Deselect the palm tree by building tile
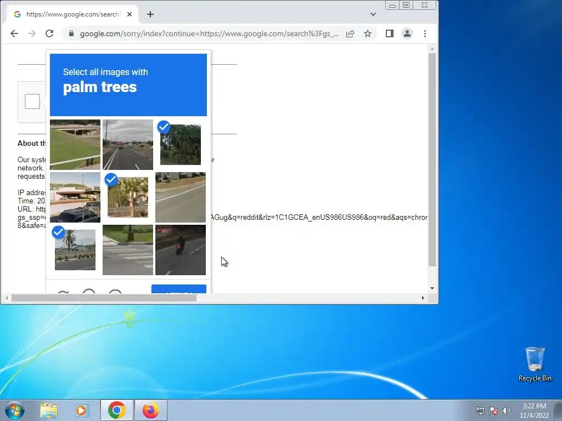This screenshot has height=421, width=562. 127,197
